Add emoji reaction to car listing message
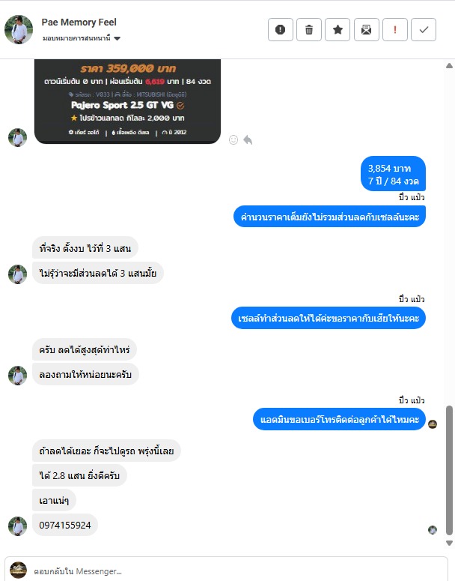Screen dimensions: 455x581 (233, 139)
